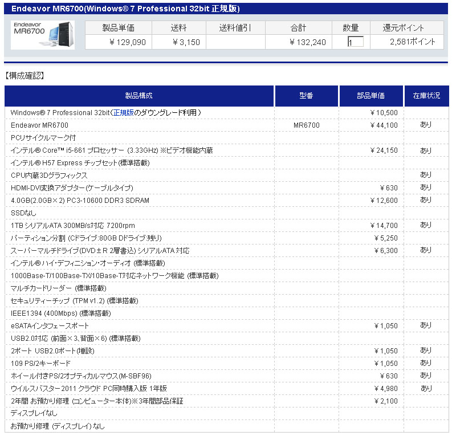Click the ¥6,300 optical drive price
Viewport: 452px width, 436px height.
point(386,251)
